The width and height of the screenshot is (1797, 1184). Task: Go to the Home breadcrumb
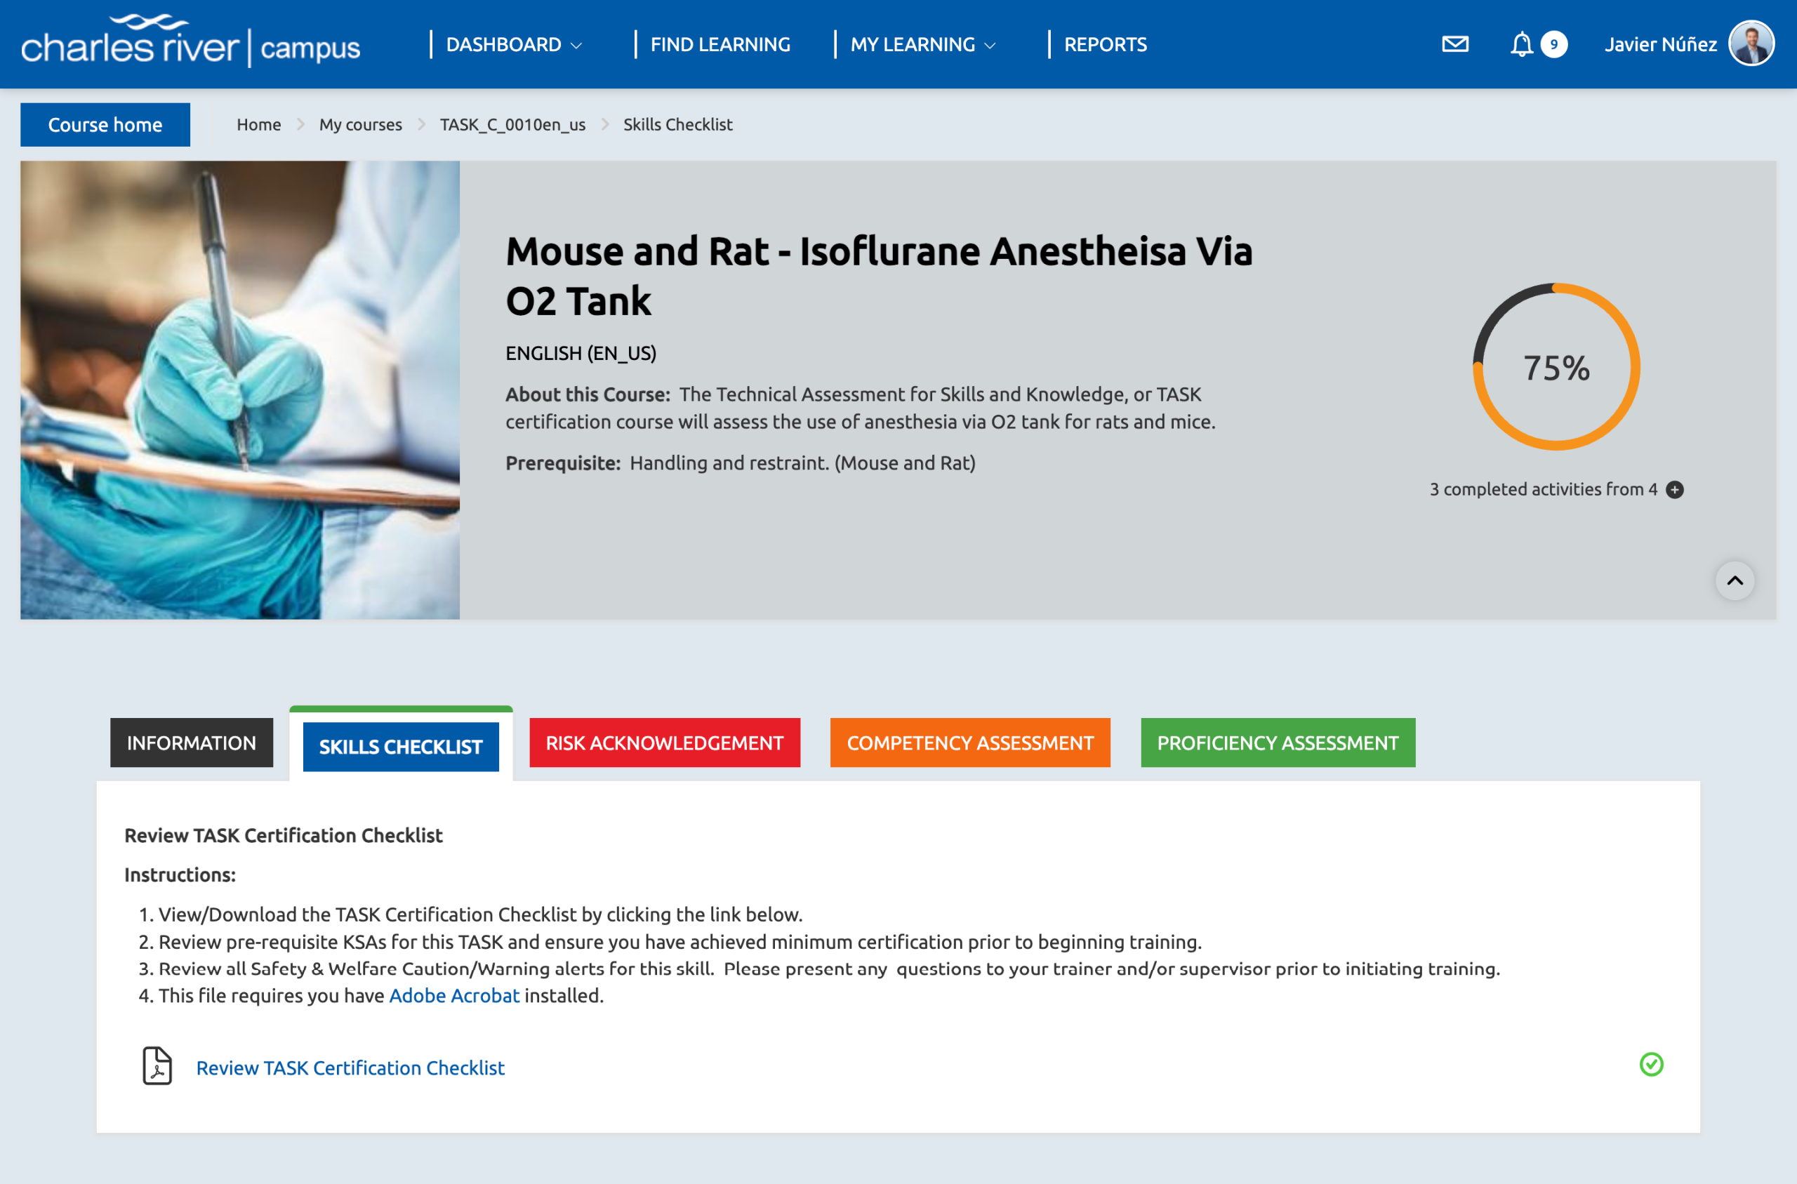258,125
